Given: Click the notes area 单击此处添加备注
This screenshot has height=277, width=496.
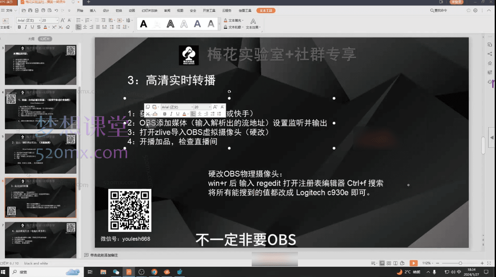Looking at the screenshot, I should point(104,255).
